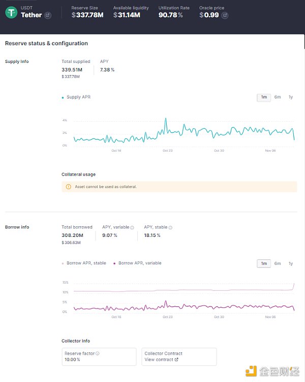
Task: Select 1y range on Borrow APR chart
Action: coord(291,264)
